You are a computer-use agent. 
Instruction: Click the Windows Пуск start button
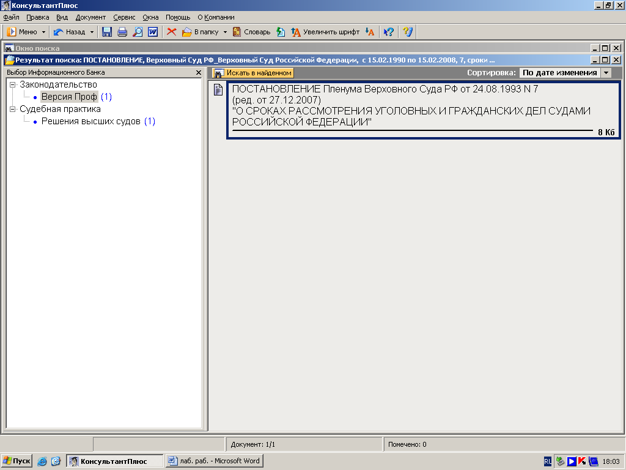(17, 461)
